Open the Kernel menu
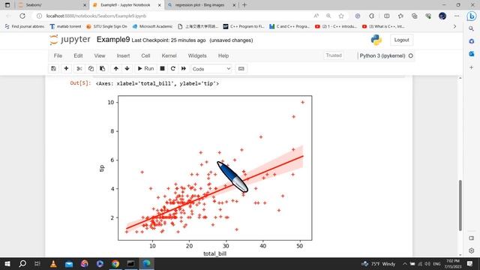This screenshot has width=480, height=270. 169,55
